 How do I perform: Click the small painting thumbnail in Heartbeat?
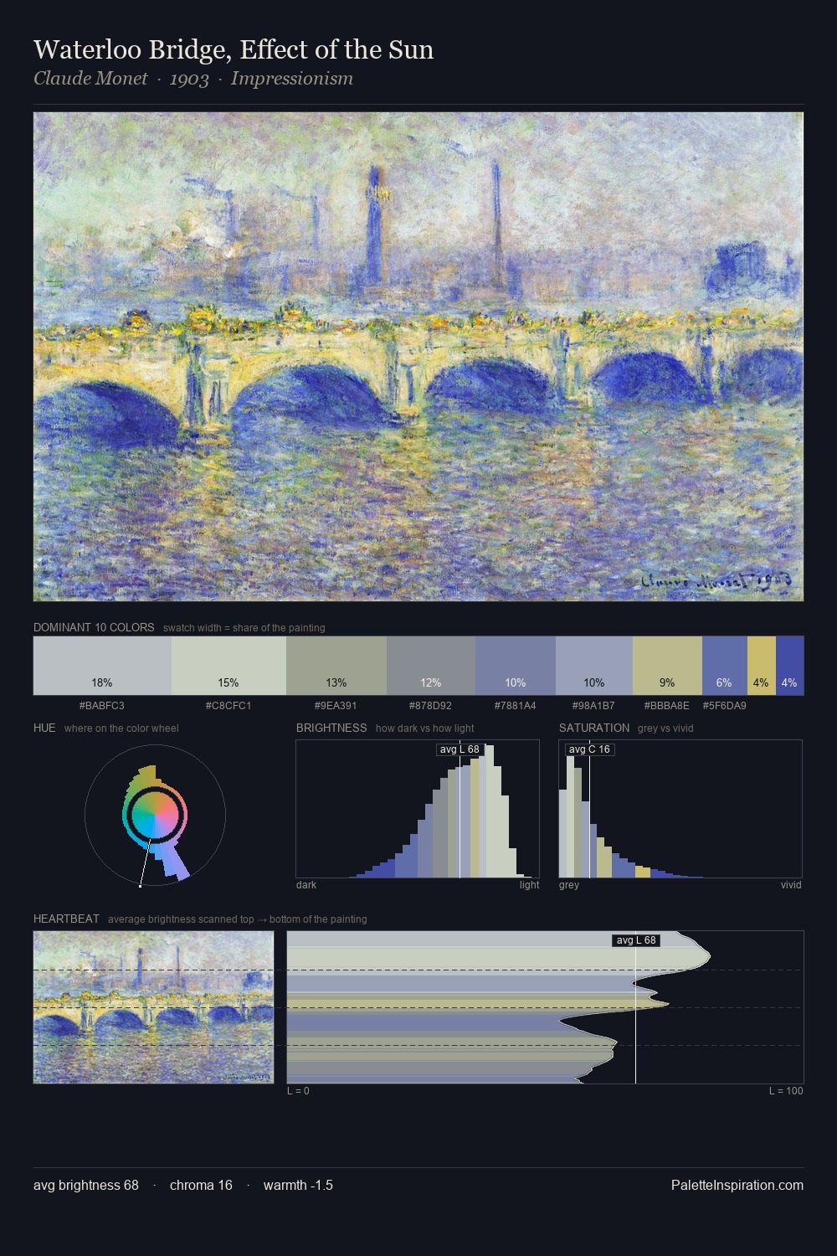[x=153, y=1007]
